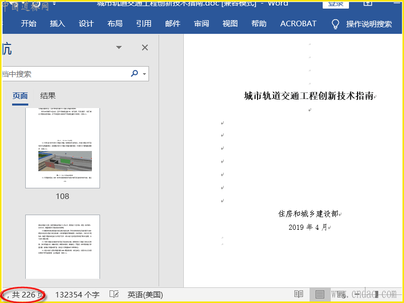This screenshot has width=404, height=303.
Task: Open the 开始 ribbon tab
Action: click(29, 24)
